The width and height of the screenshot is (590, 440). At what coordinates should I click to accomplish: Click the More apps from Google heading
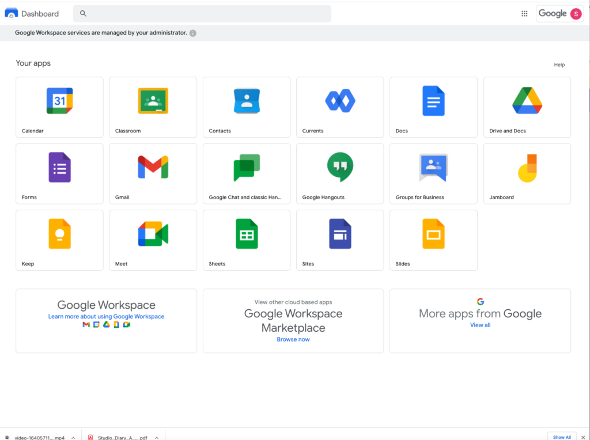pos(480,314)
